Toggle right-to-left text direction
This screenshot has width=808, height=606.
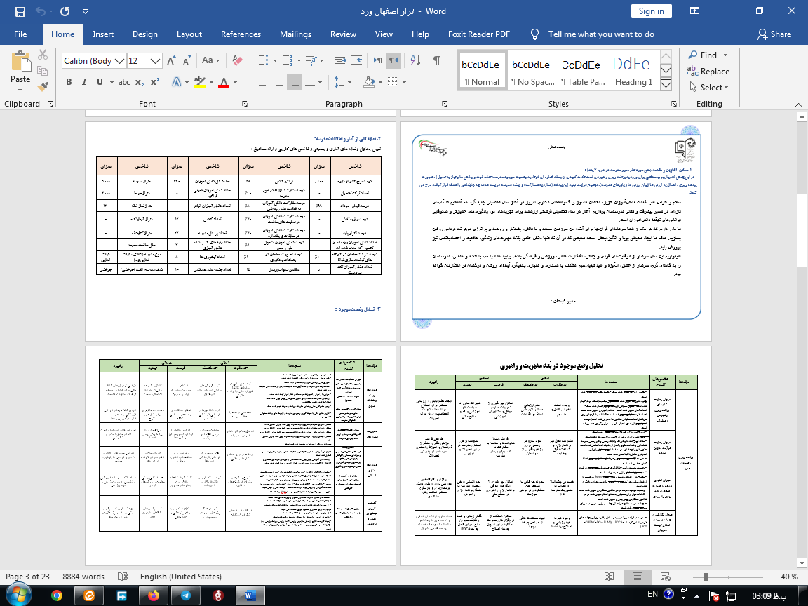[394, 61]
